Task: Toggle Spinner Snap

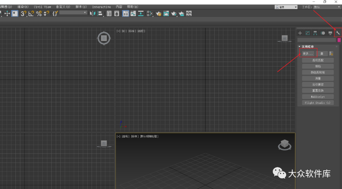Action: (46, 14)
